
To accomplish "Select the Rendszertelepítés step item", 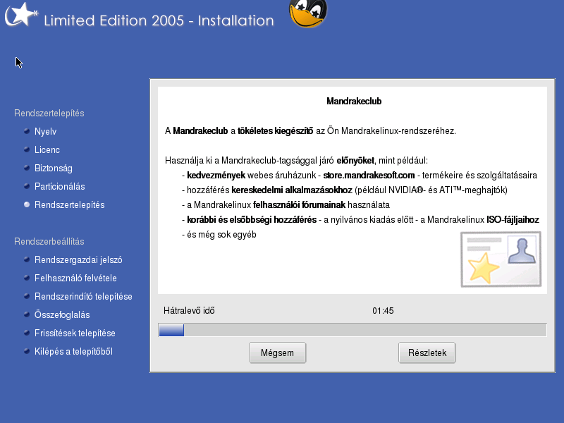I will coord(69,204).
